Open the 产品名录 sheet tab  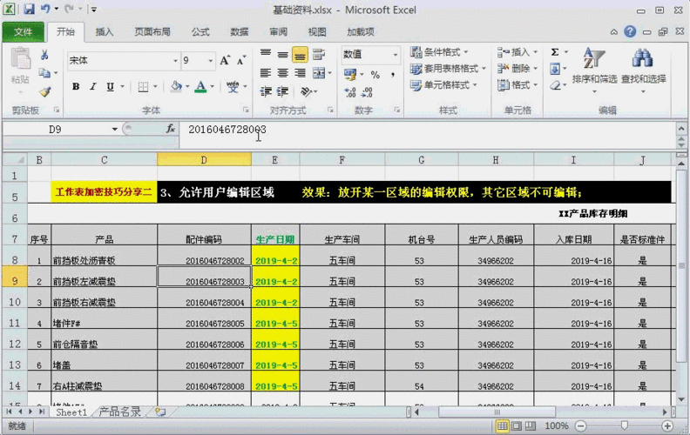point(119,412)
